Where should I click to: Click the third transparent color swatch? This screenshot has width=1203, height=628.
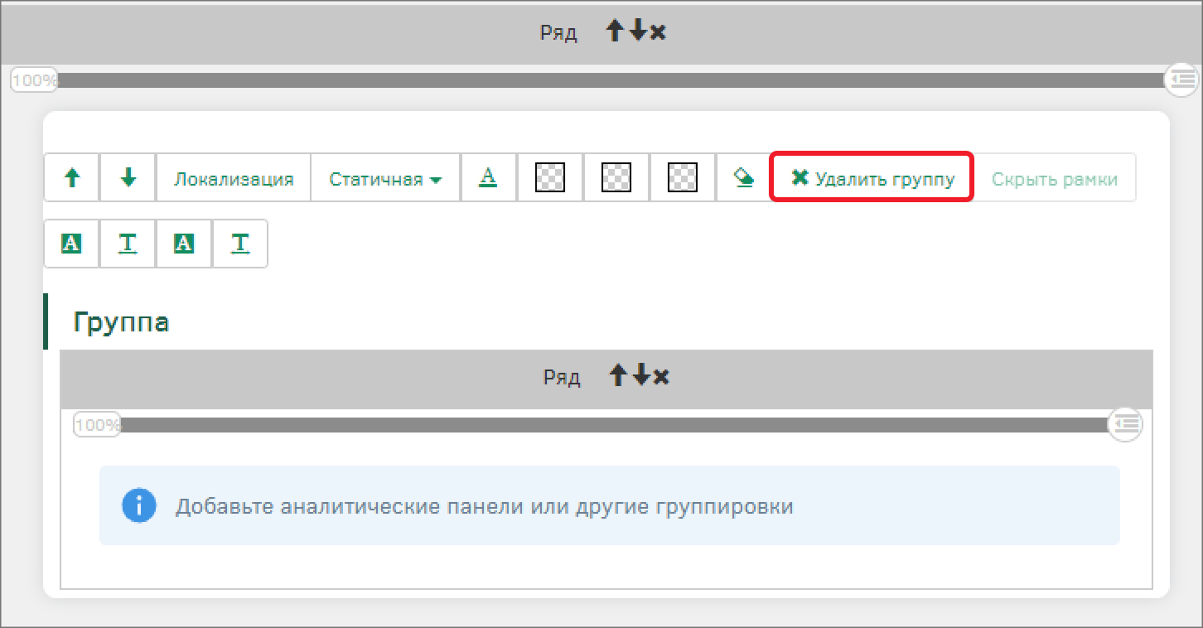683,177
